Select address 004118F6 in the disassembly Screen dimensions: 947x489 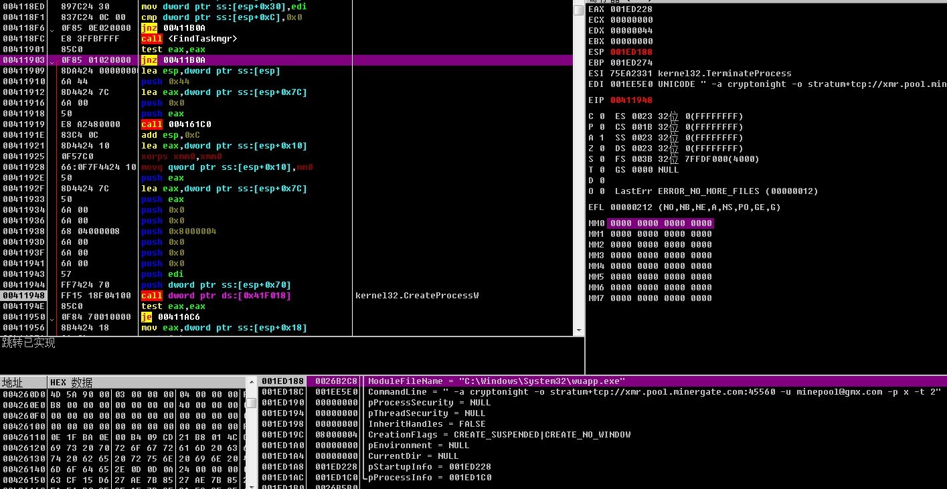tap(23, 28)
